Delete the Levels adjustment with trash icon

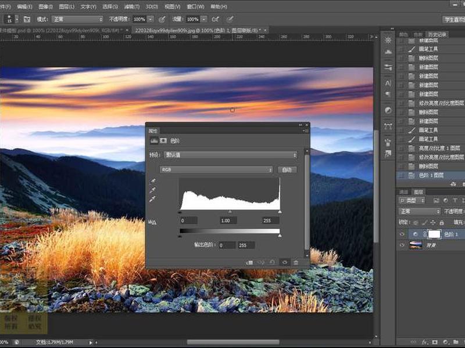tap(296, 263)
